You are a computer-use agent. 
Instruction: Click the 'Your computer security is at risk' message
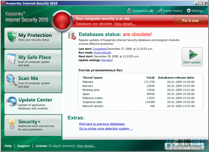click(x=103, y=18)
